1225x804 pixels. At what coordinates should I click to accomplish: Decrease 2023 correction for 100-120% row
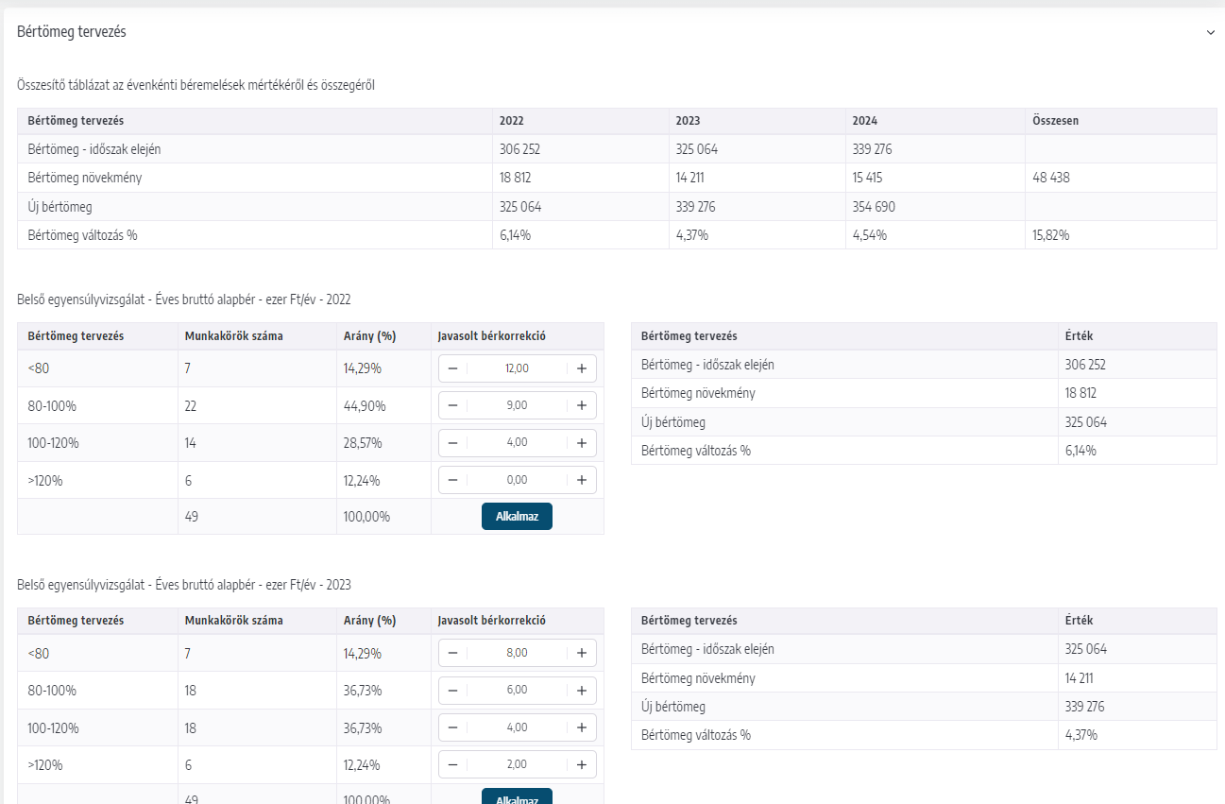(452, 727)
